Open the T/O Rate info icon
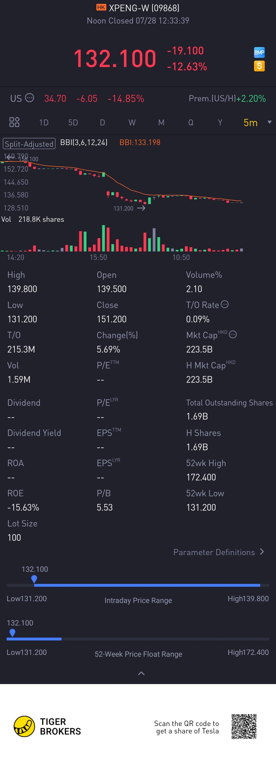This screenshot has height=769, width=276. (225, 304)
